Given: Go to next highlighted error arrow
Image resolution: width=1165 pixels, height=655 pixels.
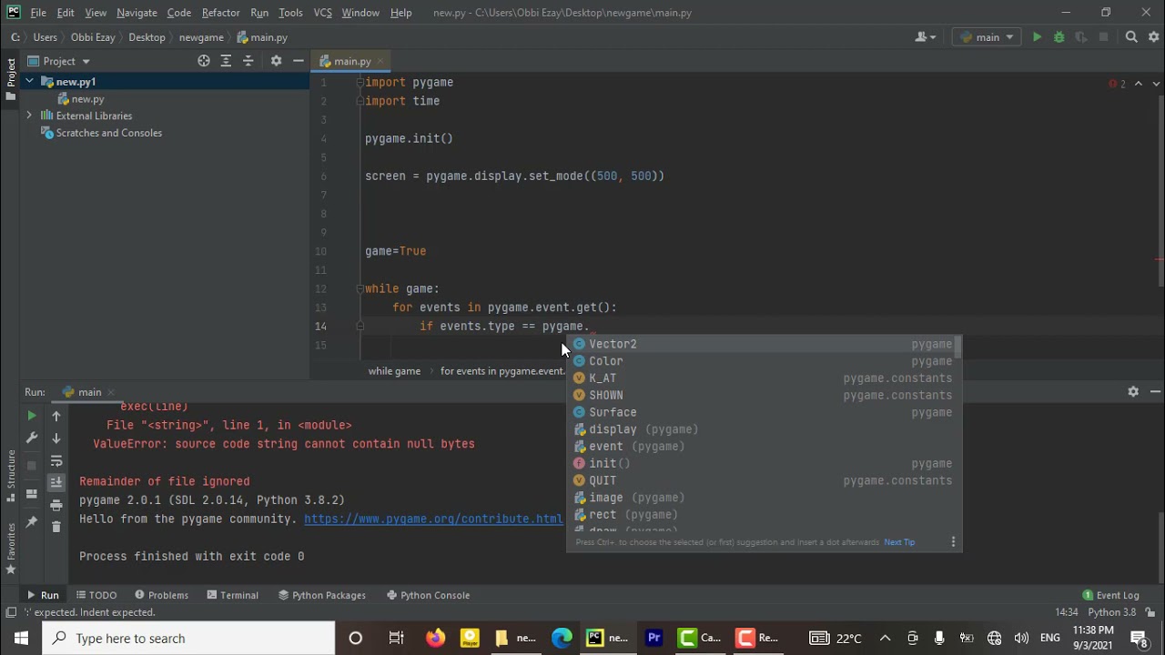Looking at the screenshot, I should coord(1157,84).
